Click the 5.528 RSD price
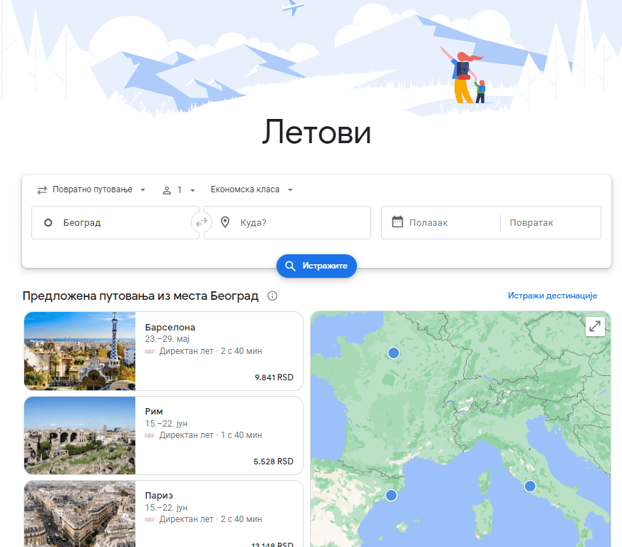This screenshot has height=547, width=622. click(x=274, y=462)
